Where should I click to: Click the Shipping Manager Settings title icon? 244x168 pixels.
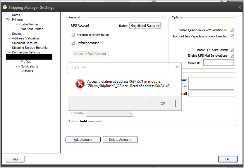(x=5, y=7)
